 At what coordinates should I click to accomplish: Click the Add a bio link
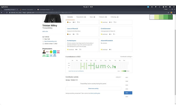point(45,31)
